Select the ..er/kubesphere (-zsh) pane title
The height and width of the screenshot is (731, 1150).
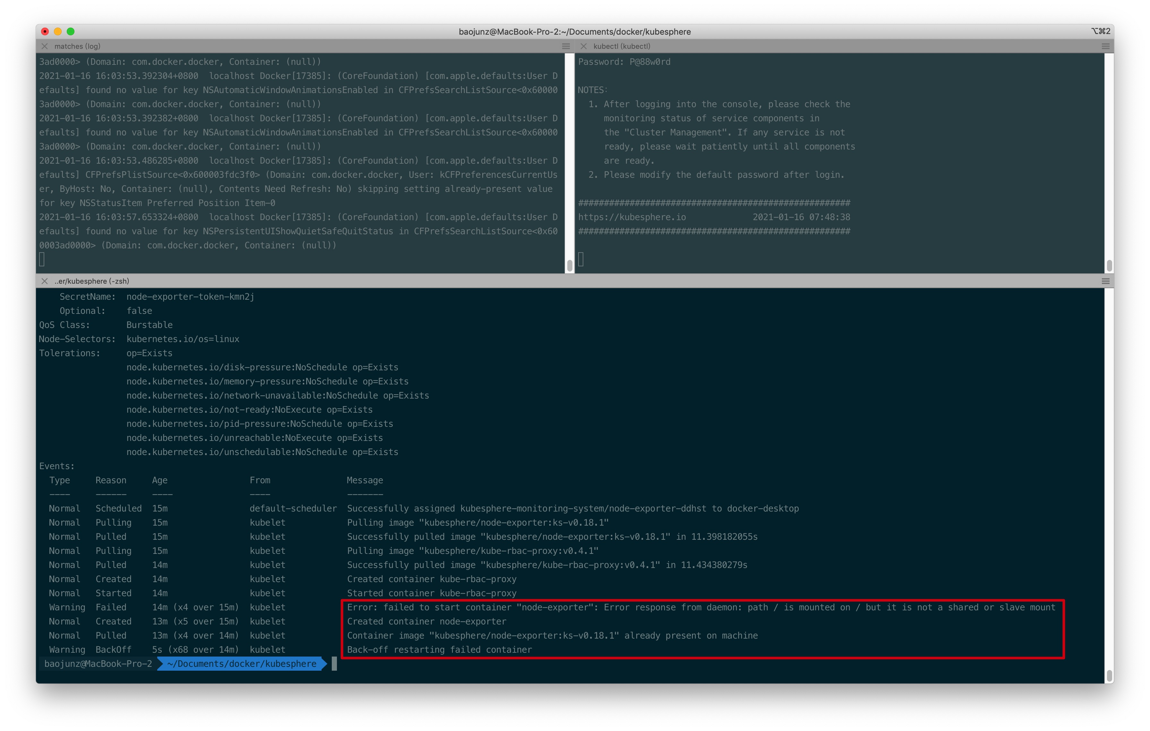pos(93,281)
